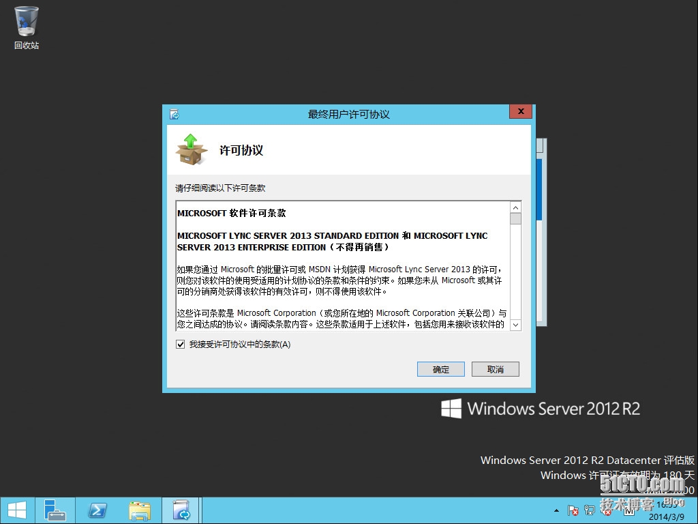Show hidden tray icons arrow
698x524 pixels.
556,510
